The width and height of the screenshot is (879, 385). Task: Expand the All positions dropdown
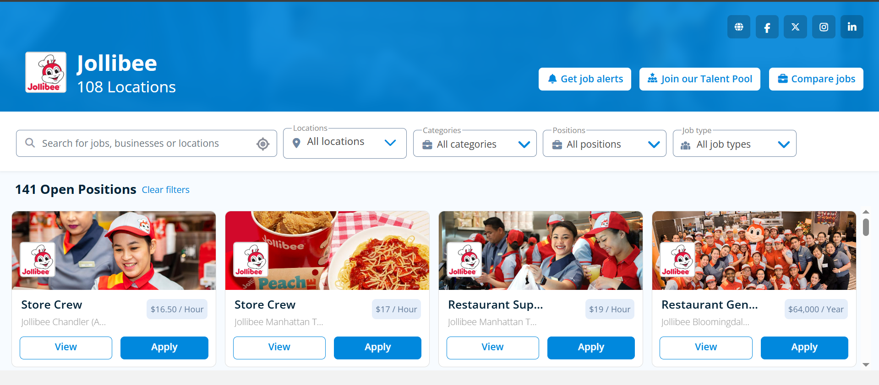[605, 144]
